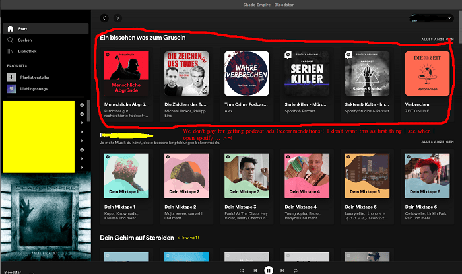Click the magnifier icon beside Suchen
462x274 pixels.
click(11, 40)
